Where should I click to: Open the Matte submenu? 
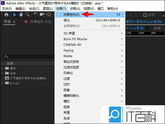(90, 56)
